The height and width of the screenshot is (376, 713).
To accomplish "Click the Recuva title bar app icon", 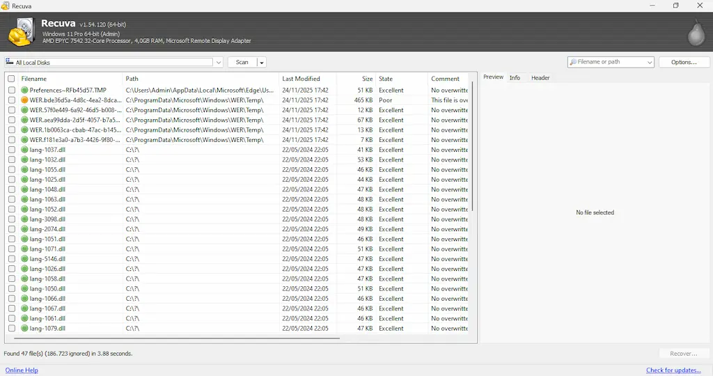I will 5,6.
